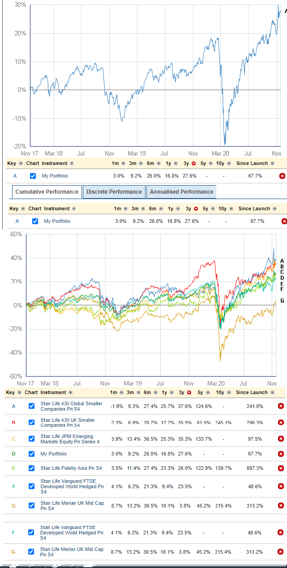Uncheck JPM Emerging Markets Equity chart checkbox
This screenshot has height=568, width=287.
click(x=31, y=439)
